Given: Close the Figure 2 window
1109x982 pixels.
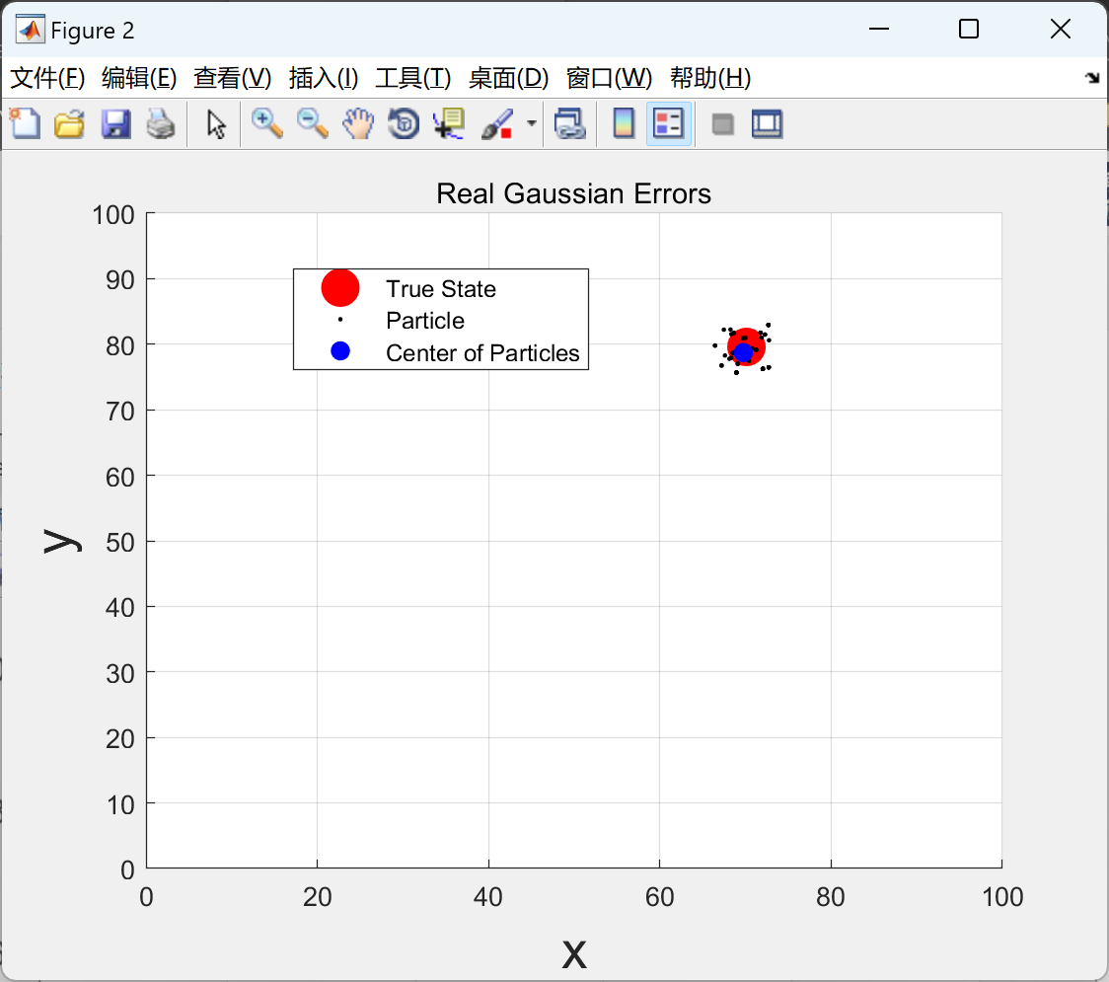Looking at the screenshot, I should tap(1061, 29).
